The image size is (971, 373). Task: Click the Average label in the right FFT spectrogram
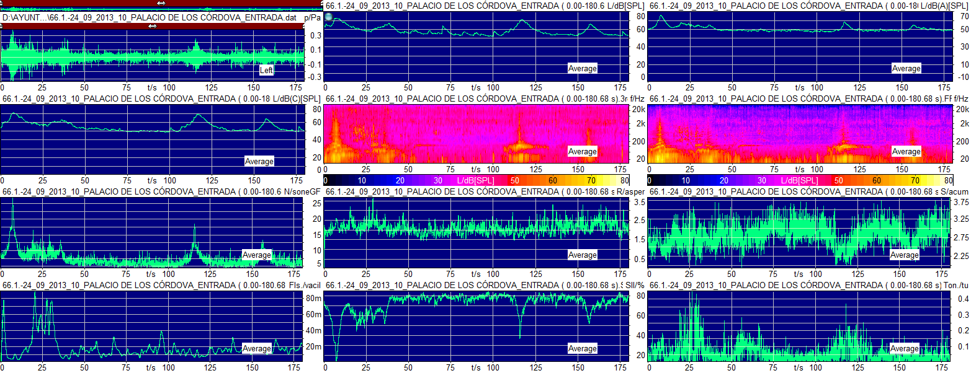[906, 152]
